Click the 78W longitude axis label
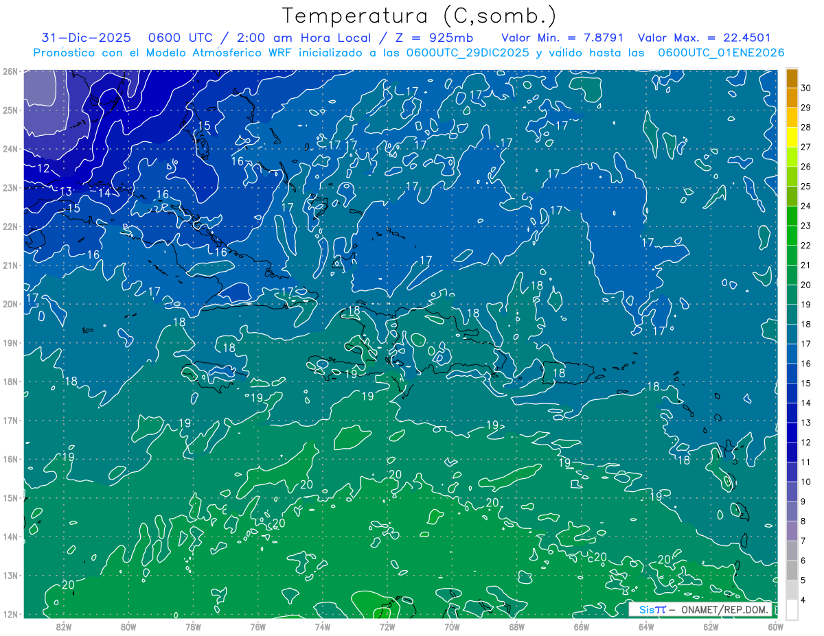Image resolution: width=824 pixels, height=636 pixels. tap(193, 626)
